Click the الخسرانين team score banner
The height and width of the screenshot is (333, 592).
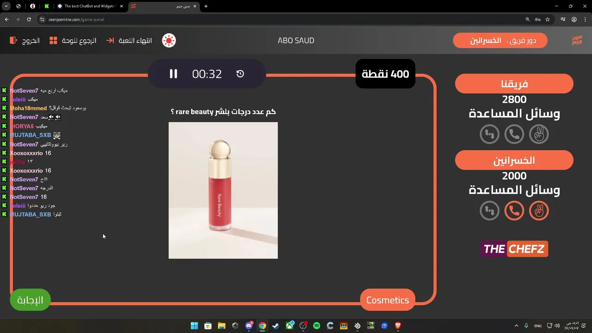[514, 160]
